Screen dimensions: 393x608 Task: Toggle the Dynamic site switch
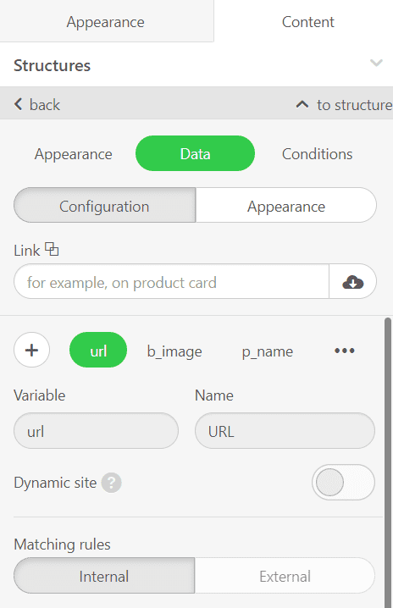click(x=343, y=483)
